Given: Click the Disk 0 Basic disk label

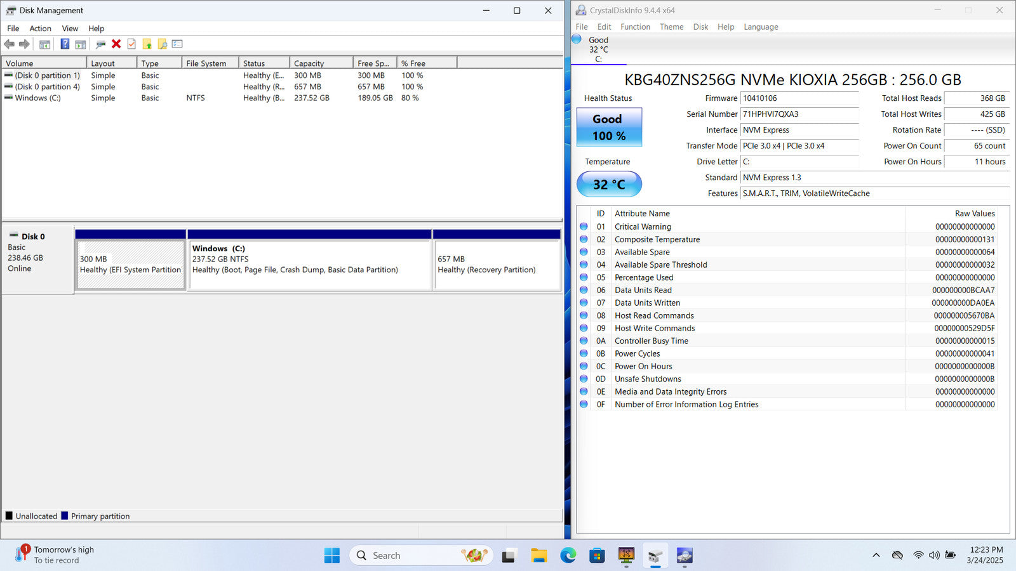Looking at the screenshot, I should pos(37,260).
